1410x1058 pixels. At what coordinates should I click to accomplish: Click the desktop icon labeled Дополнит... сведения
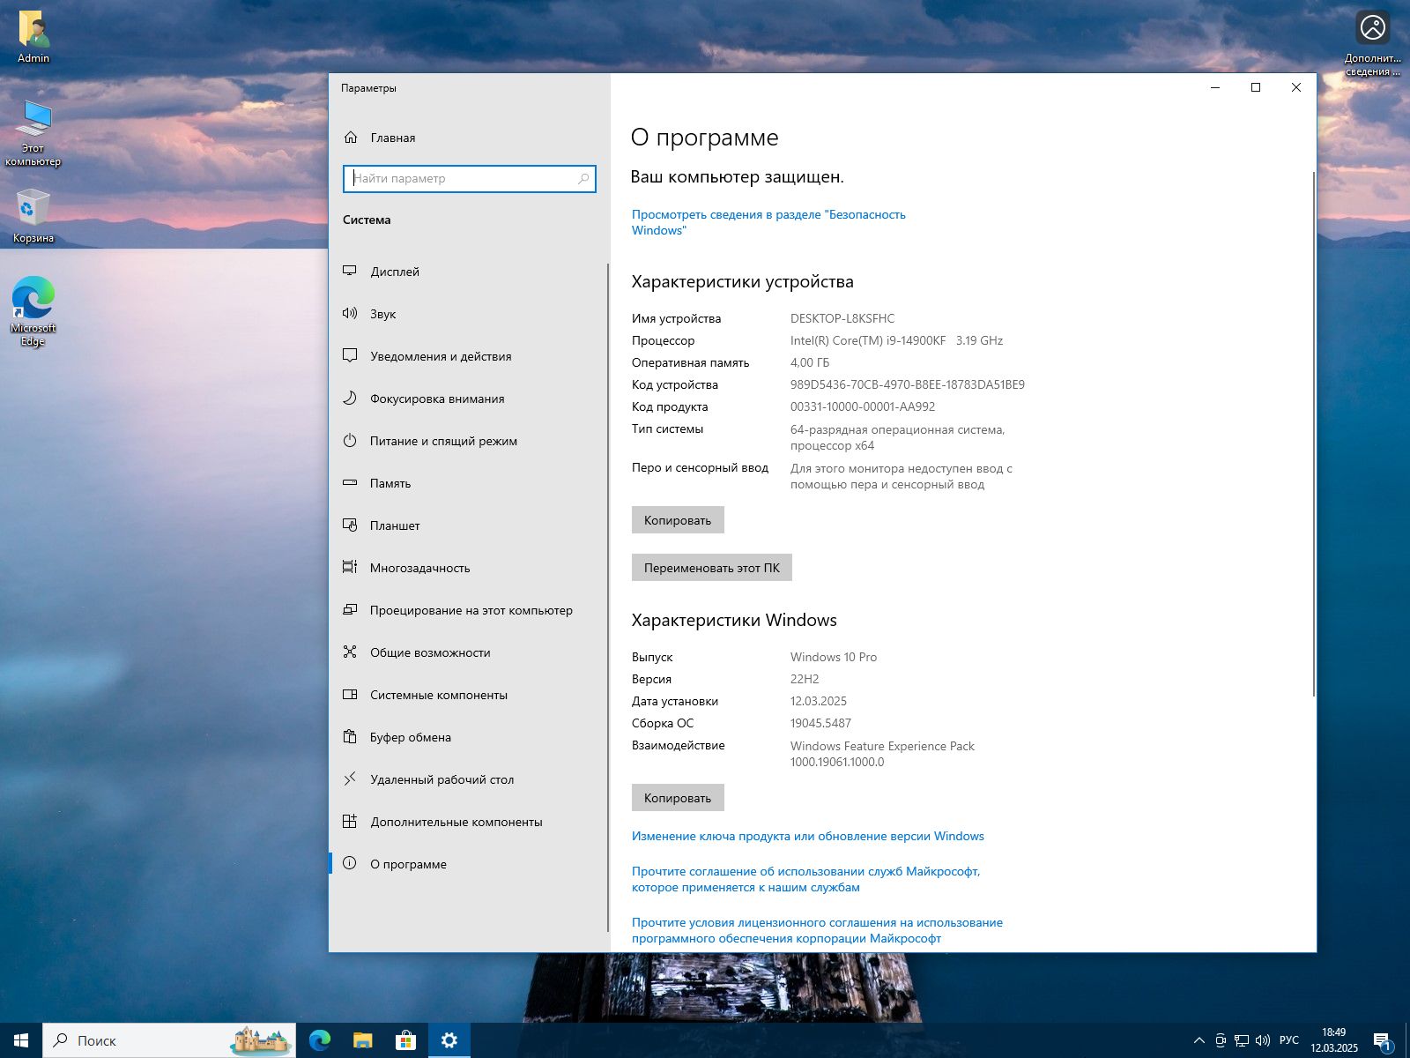click(x=1372, y=44)
